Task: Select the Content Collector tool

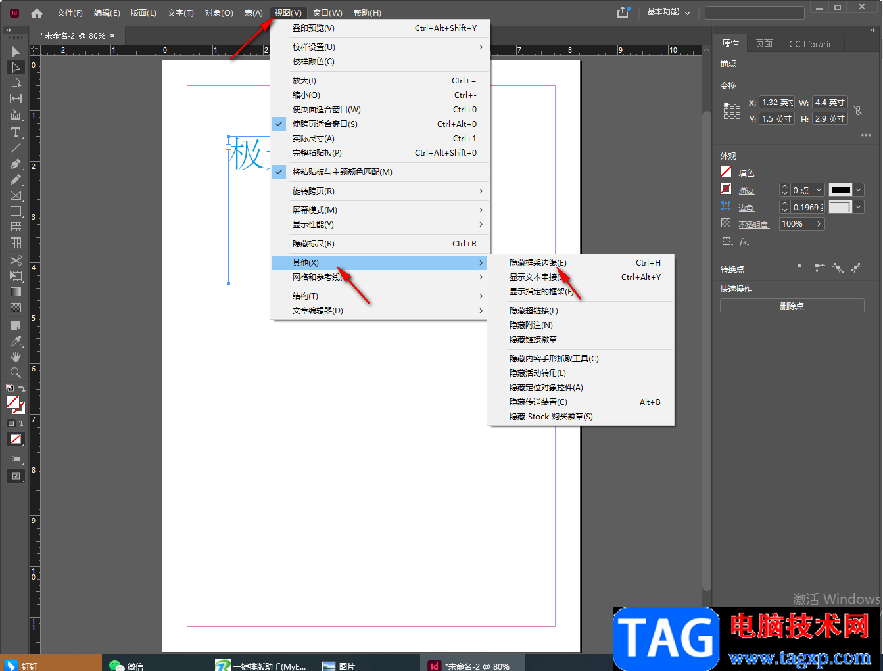Action: click(16, 115)
